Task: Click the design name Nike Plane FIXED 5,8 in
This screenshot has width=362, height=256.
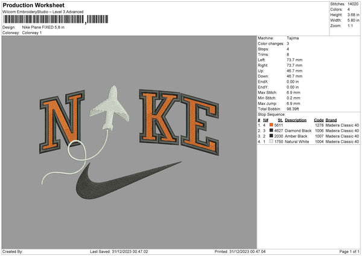Action: click(43, 27)
